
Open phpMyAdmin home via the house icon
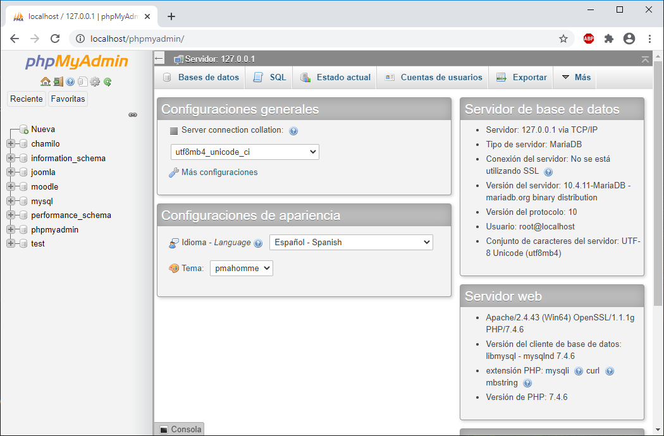46,82
